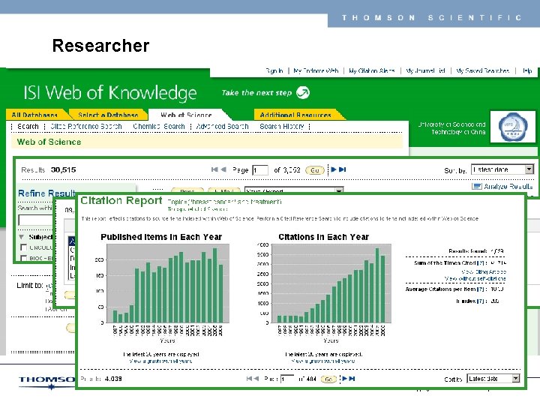View Citing Articles link
Viewport: 540px width, 405px height.
coord(484,271)
